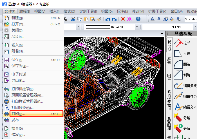Select the 圆角 (Fillet) tool icon
Viewport: 197px width, 139px height.
[x=178, y=64]
